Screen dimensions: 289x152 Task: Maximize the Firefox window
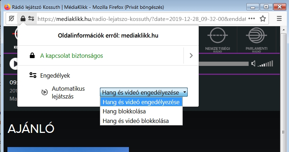(266, 7)
